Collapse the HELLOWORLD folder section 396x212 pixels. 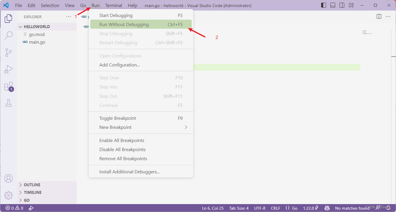click(x=47, y=27)
